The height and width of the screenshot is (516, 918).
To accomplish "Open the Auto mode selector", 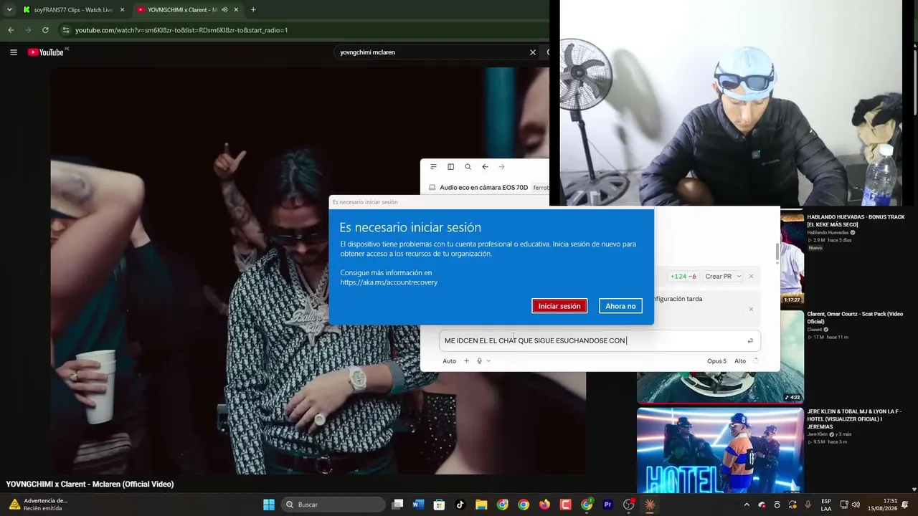I will click(449, 361).
